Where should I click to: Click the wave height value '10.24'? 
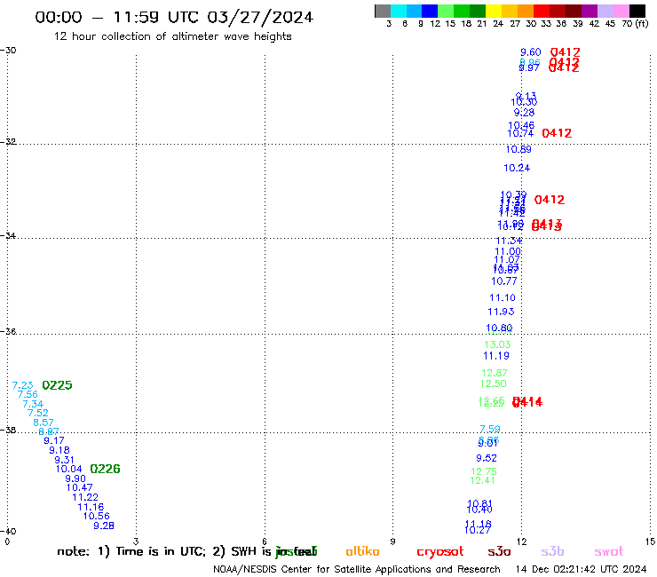(x=517, y=168)
